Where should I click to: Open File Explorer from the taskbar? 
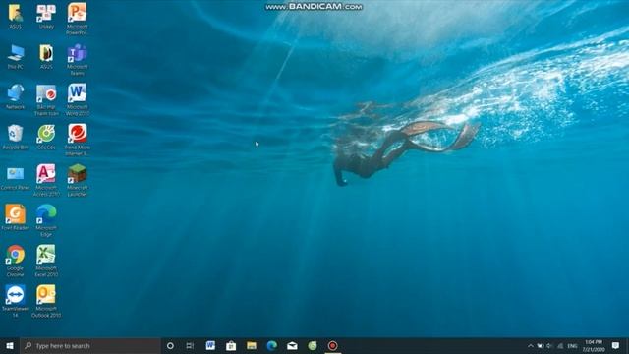[x=252, y=345]
